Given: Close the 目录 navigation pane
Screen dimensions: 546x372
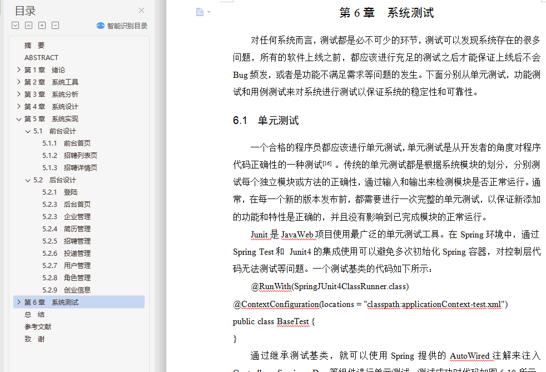Looking at the screenshot, I should pyautogui.click(x=141, y=11).
